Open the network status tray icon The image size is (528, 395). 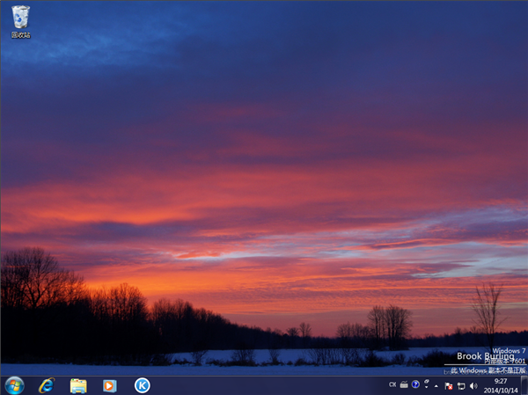click(x=461, y=385)
